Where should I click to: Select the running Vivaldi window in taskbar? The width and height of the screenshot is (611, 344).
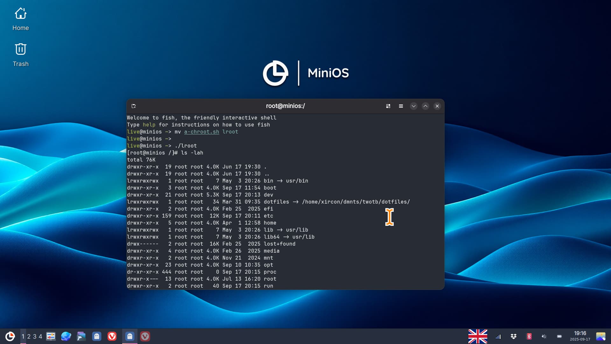[145, 336]
